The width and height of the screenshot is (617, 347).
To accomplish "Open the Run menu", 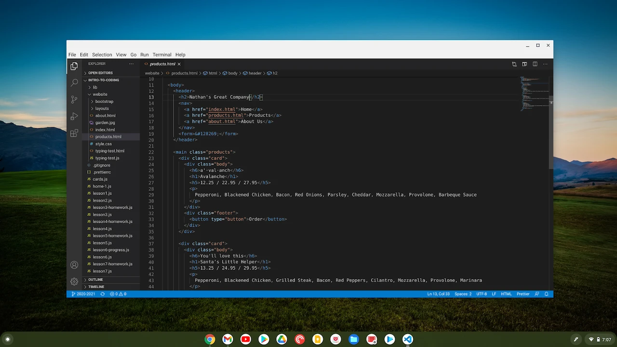I will (144, 55).
